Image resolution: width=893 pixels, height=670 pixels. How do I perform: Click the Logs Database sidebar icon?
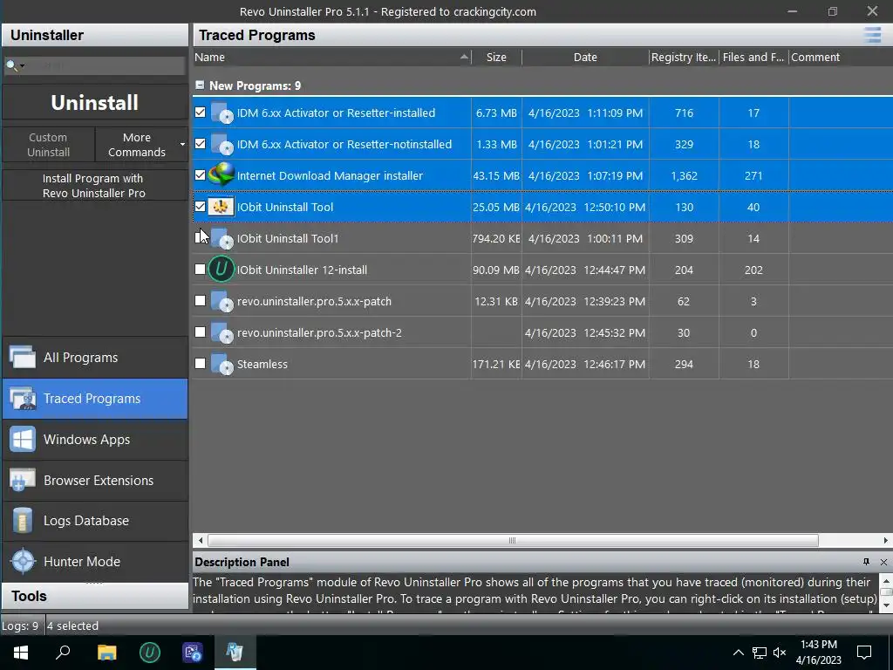[x=22, y=521]
